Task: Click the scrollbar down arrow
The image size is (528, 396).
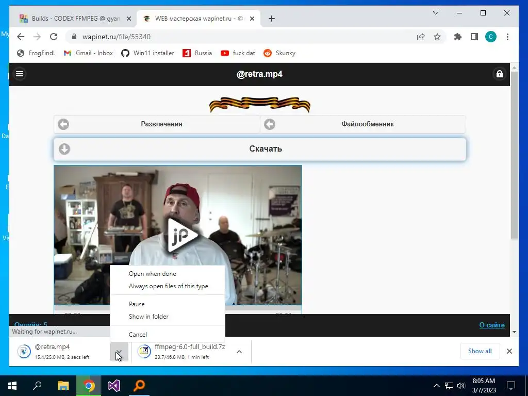Action: [514, 332]
